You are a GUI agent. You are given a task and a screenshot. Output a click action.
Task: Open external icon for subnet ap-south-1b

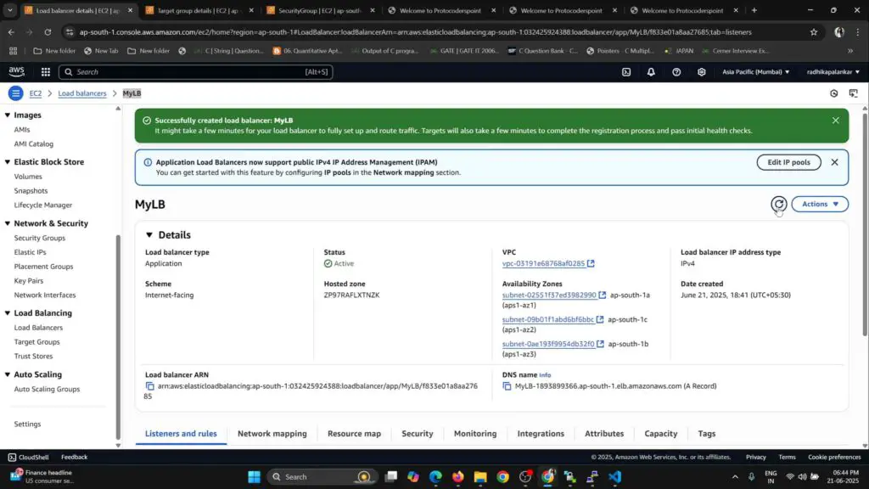[x=600, y=344]
